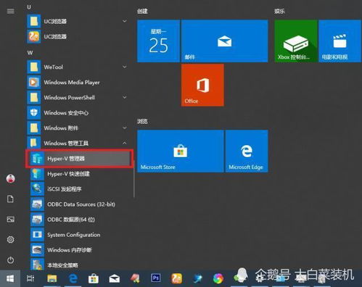
Task: Open File Explorer from the taskbar
Action: [52, 278]
